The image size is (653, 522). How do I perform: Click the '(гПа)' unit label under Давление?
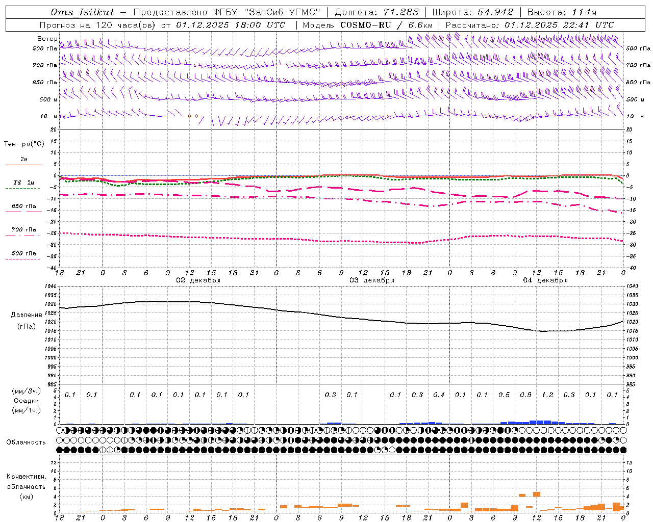tap(27, 326)
